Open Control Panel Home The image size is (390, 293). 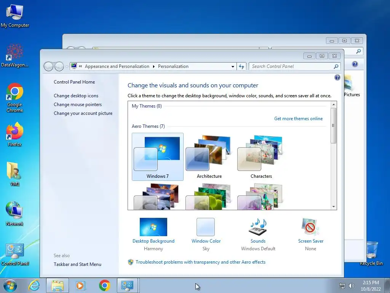coord(74,82)
